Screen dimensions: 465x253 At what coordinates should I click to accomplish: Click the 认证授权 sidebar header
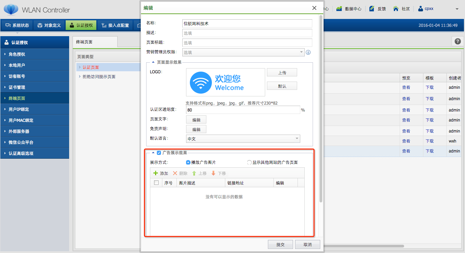[34, 42]
